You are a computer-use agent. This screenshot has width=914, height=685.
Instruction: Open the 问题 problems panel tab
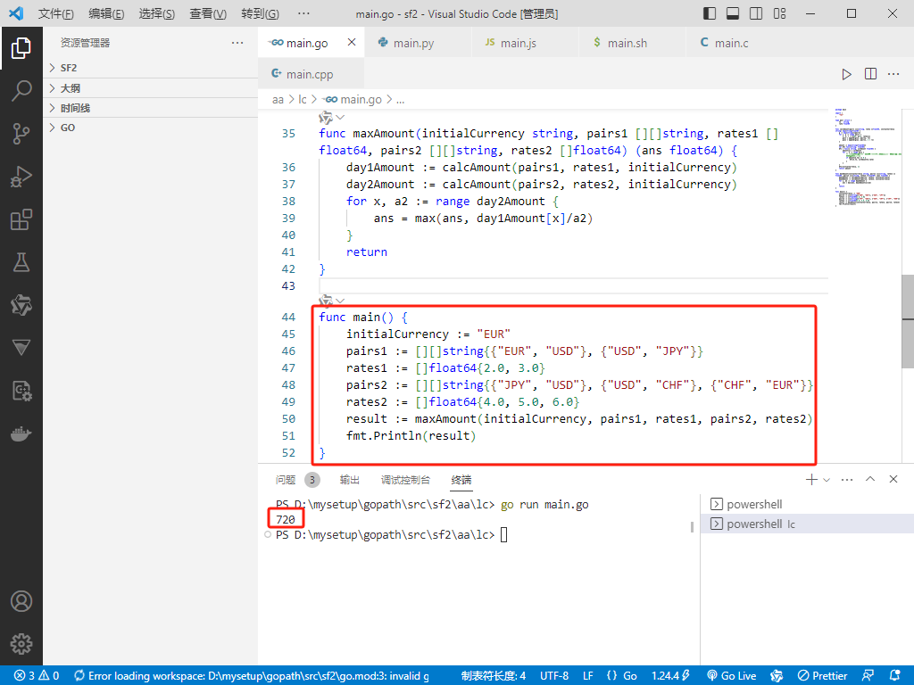point(286,479)
